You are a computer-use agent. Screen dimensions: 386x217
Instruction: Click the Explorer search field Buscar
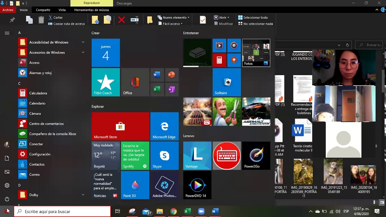[369, 45]
